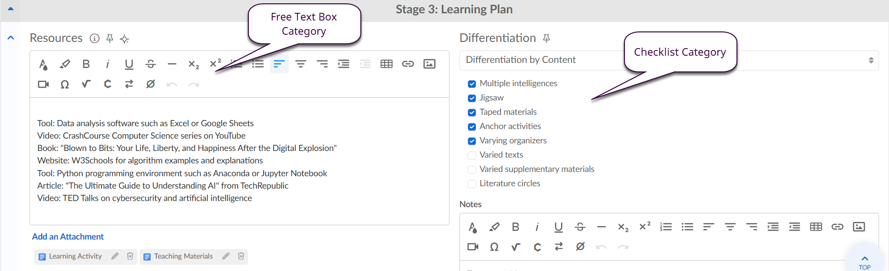
Task: Edit the Teaching Materials attachment pencil
Action: tap(226, 256)
